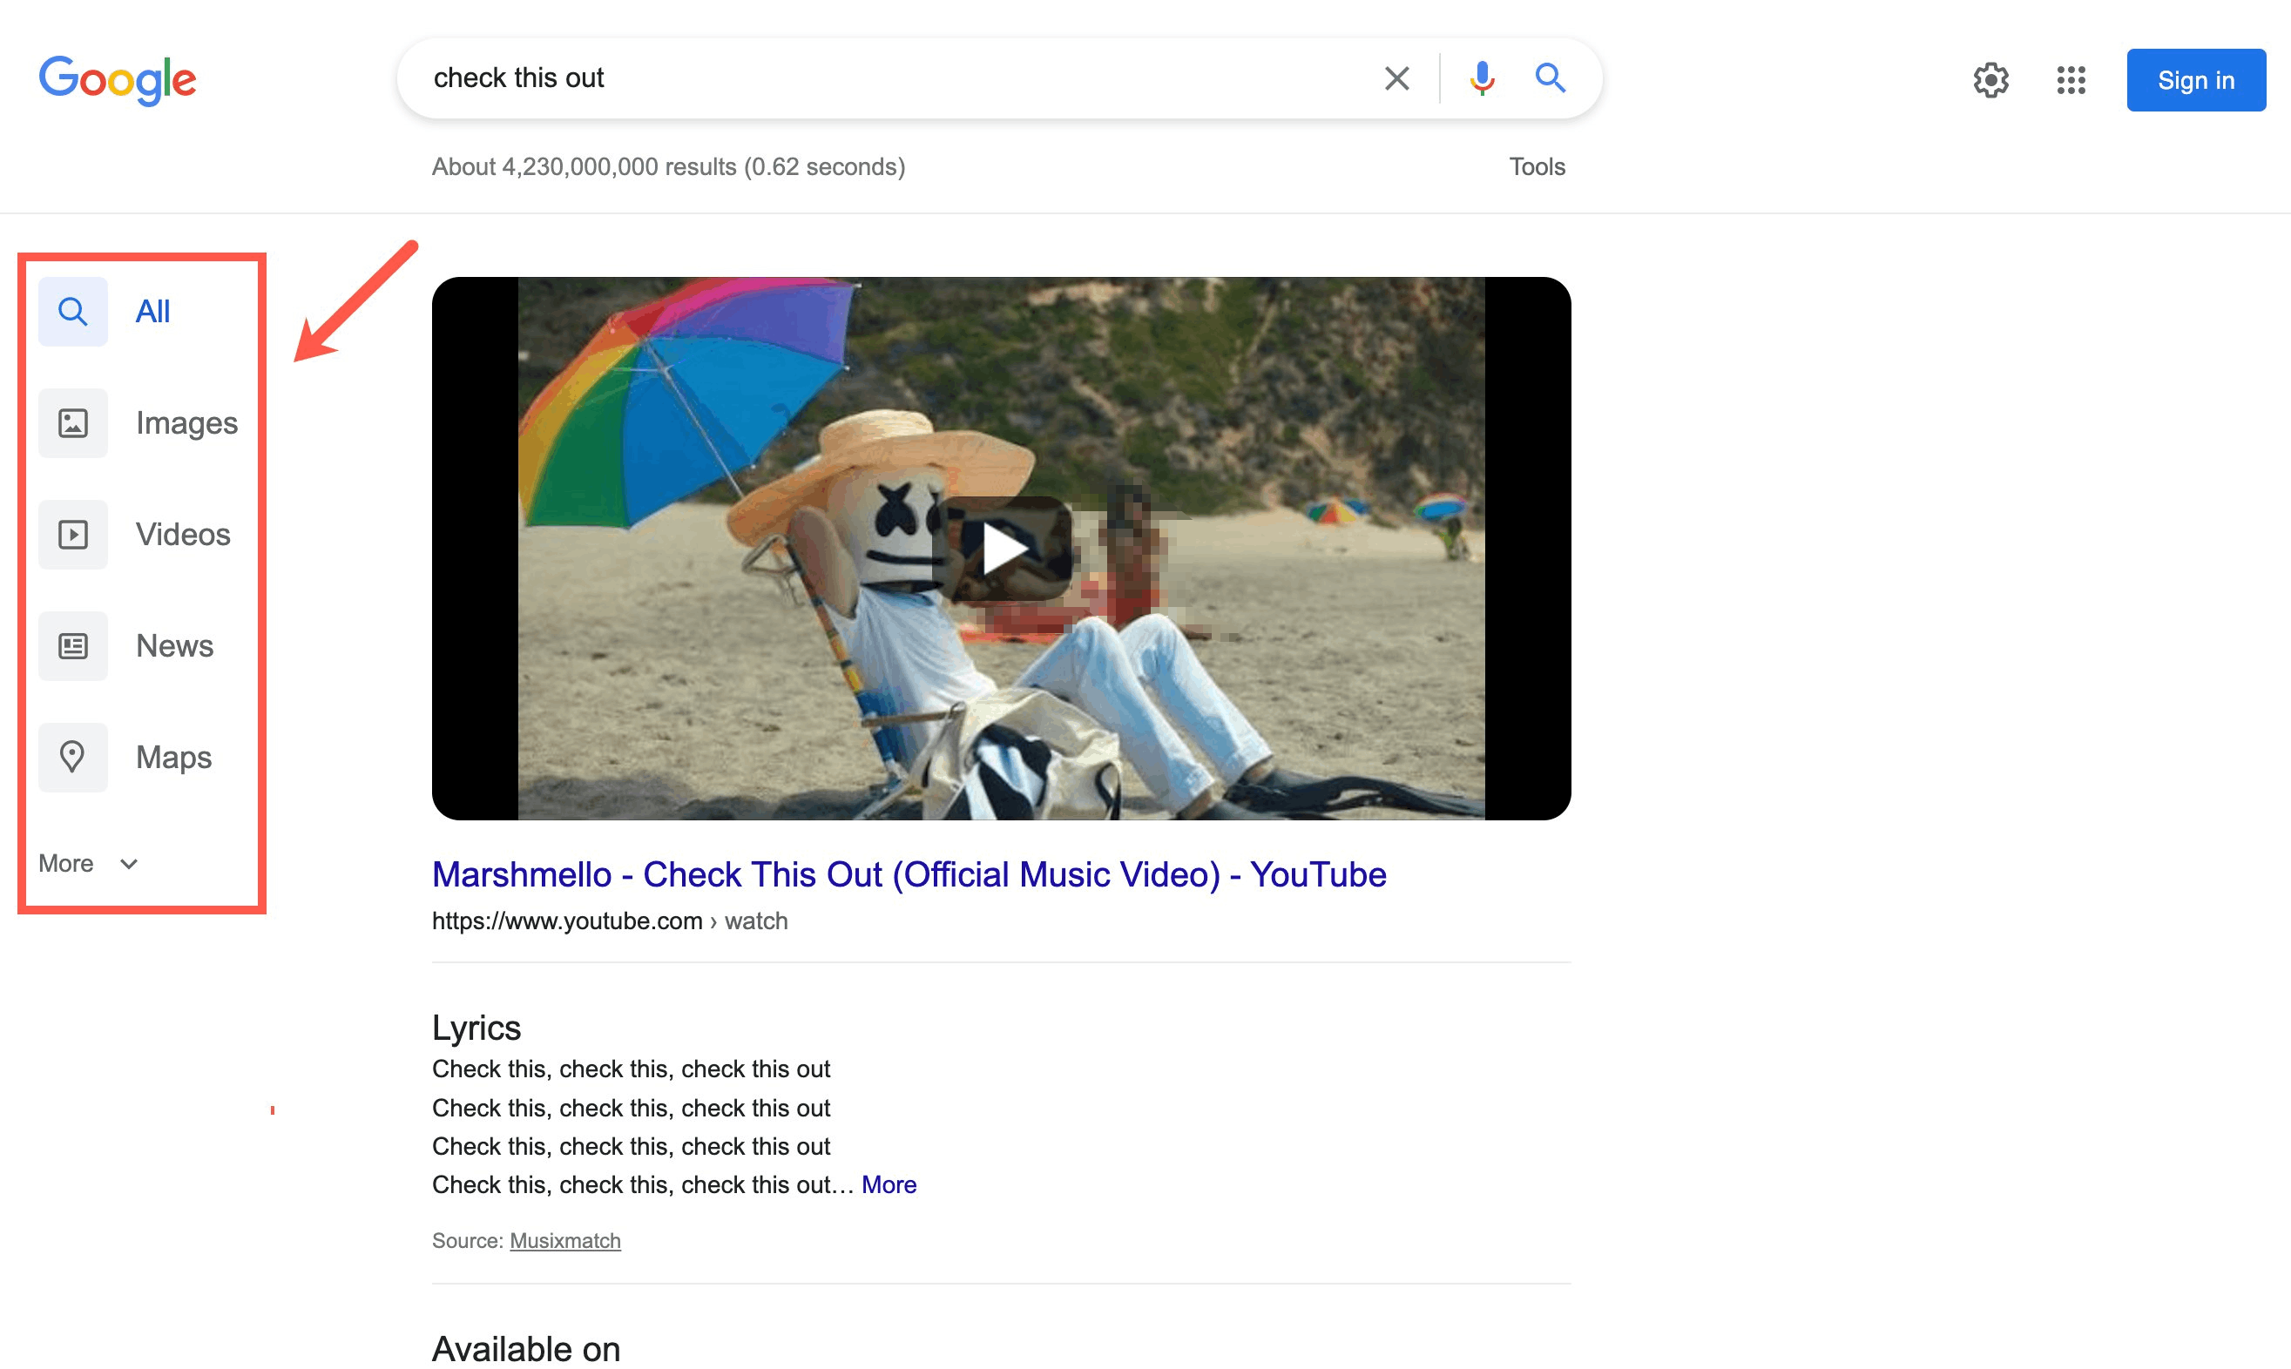Click the Videos icon in the sidebar
Image resolution: width=2291 pixels, height=1369 pixels.
tap(73, 534)
